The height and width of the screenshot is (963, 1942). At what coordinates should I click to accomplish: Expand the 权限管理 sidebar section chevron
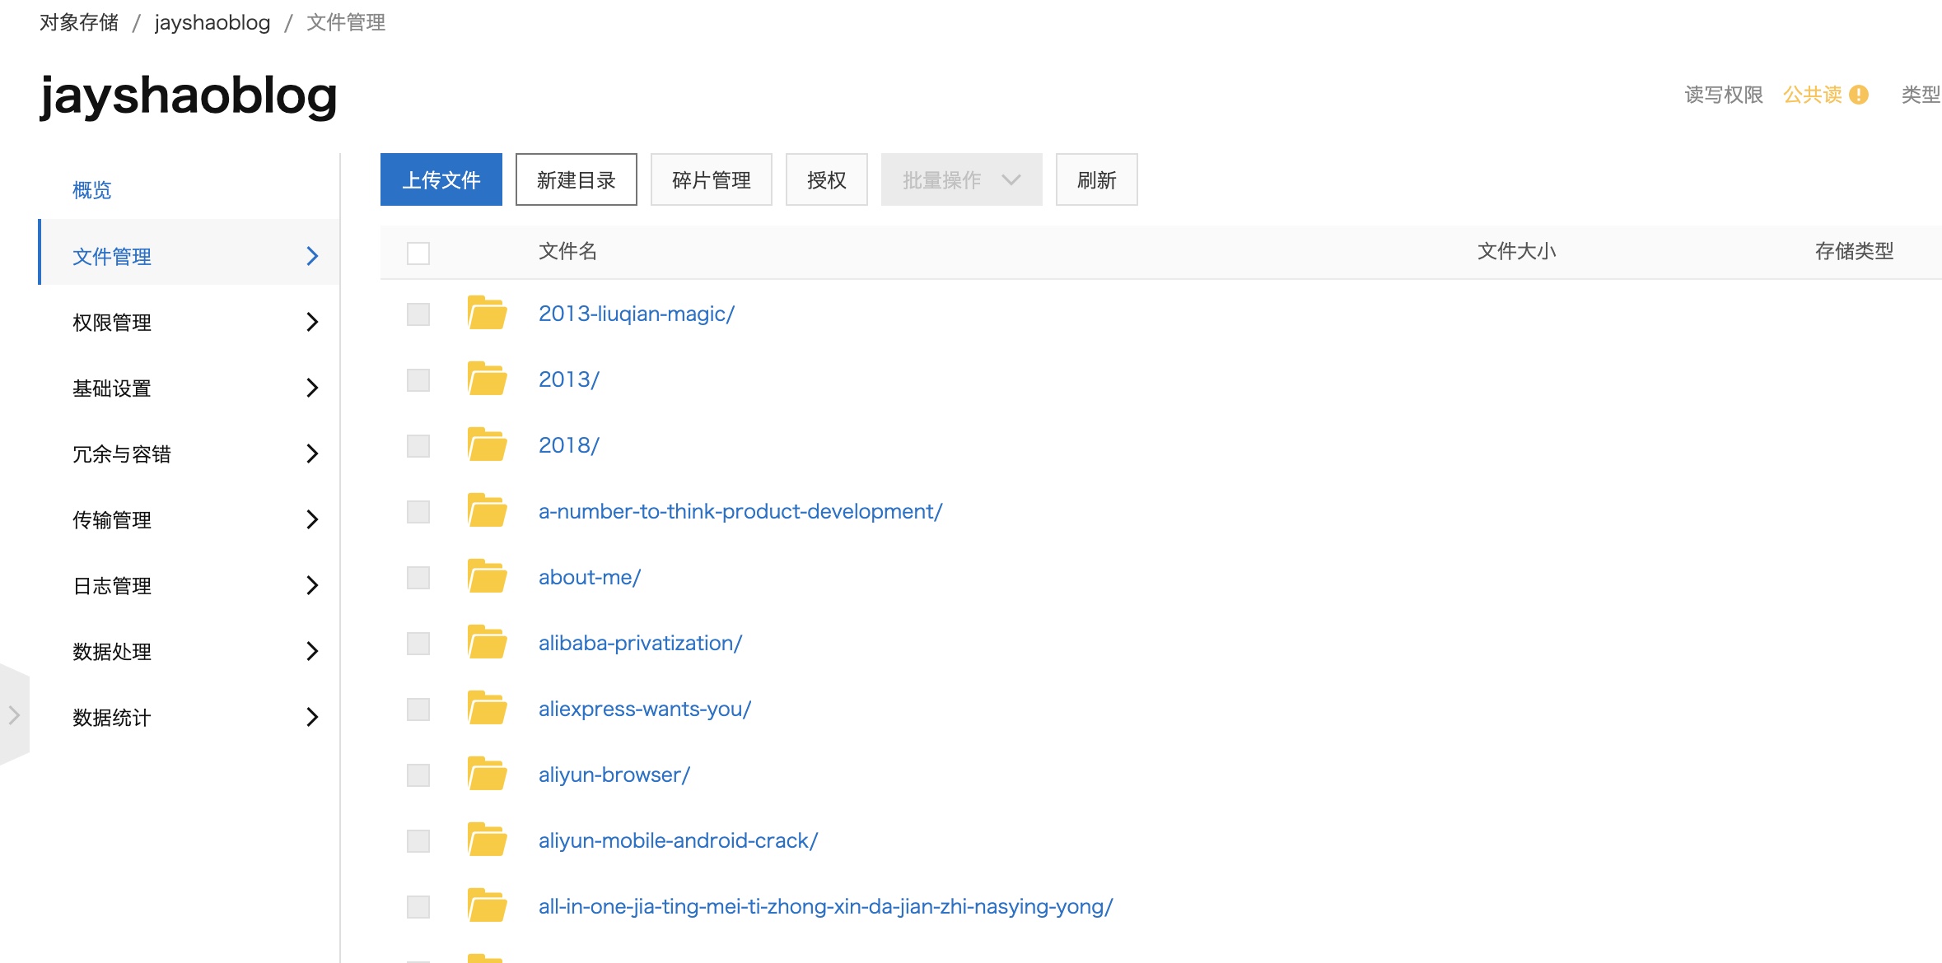click(311, 322)
